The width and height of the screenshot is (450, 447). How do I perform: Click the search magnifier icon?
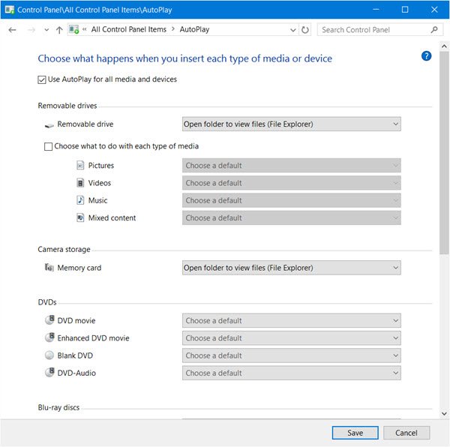click(x=434, y=30)
